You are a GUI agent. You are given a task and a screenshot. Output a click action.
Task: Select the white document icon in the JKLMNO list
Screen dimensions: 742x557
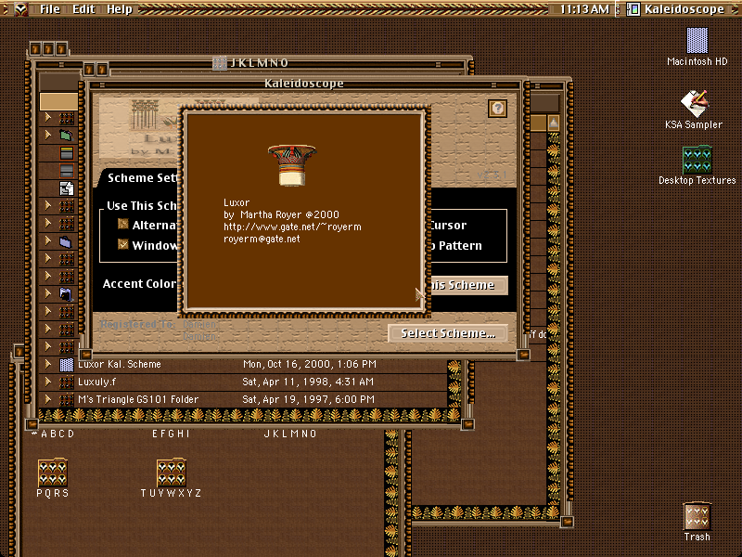(67, 188)
